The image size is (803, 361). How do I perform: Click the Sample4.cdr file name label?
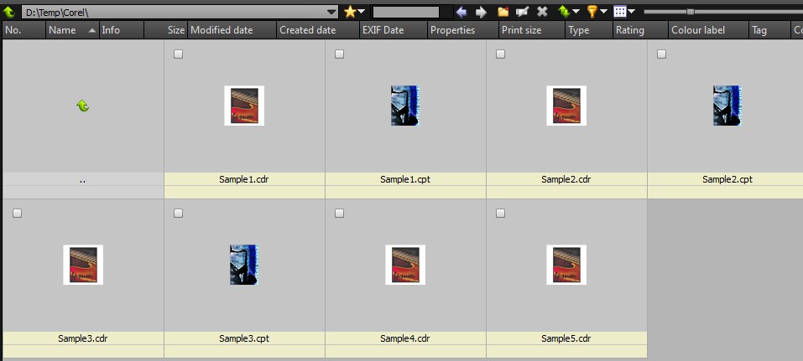coord(405,338)
